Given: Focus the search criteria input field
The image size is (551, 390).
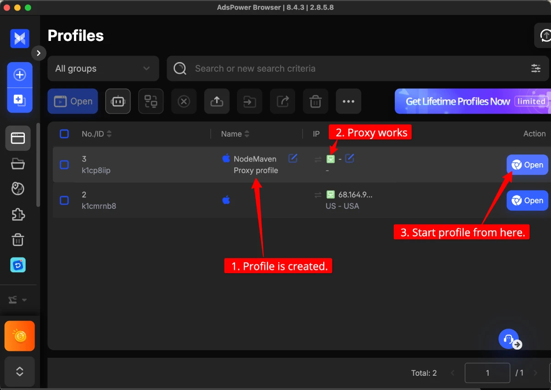Looking at the screenshot, I should (x=358, y=69).
